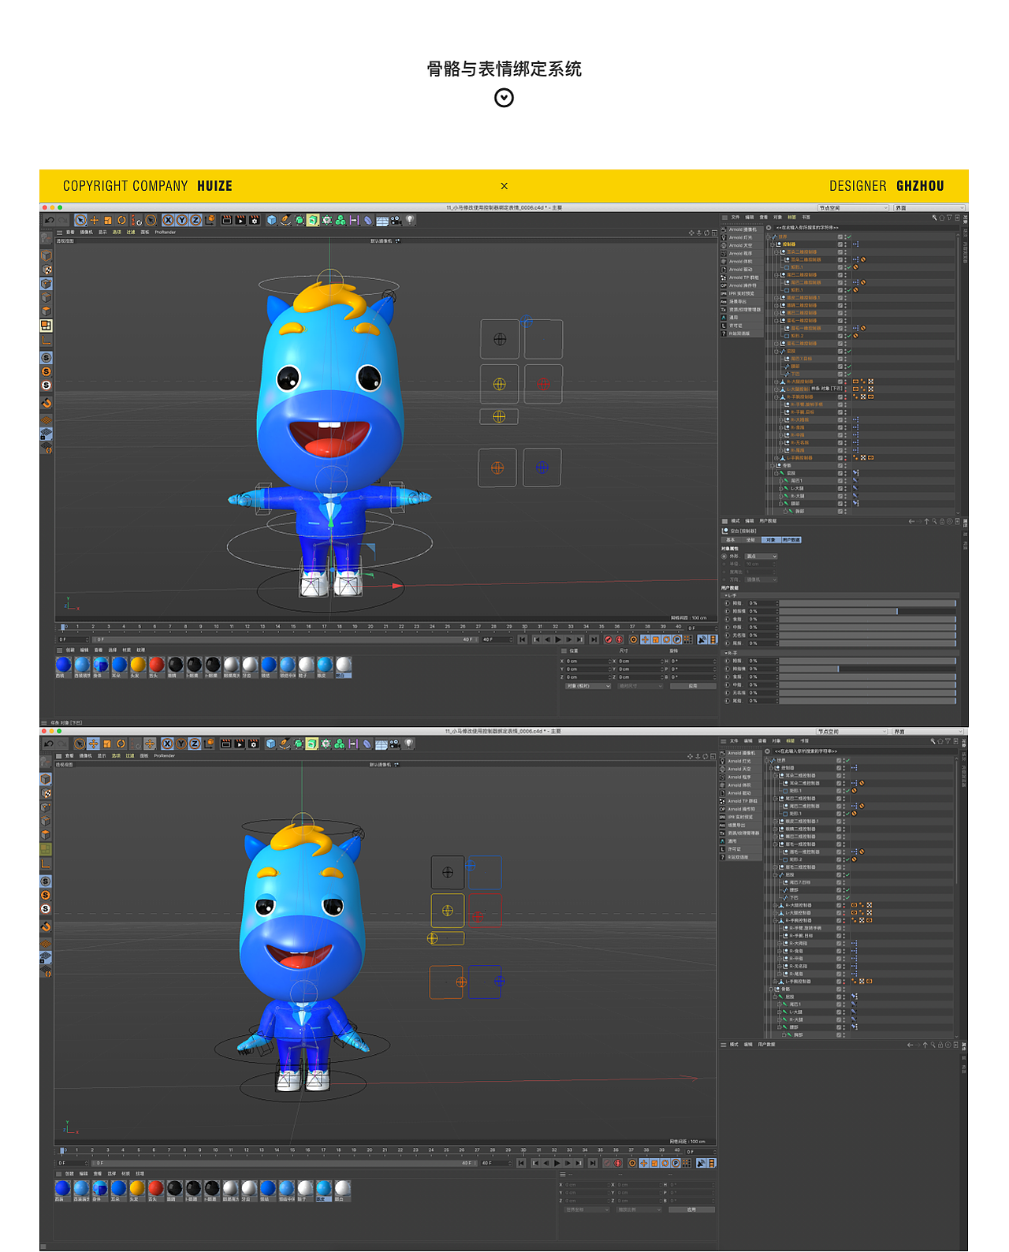The image size is (1009, 1252).
Task: Open the 节点空间 dropdown in upper window
Action: click(853, 208)
